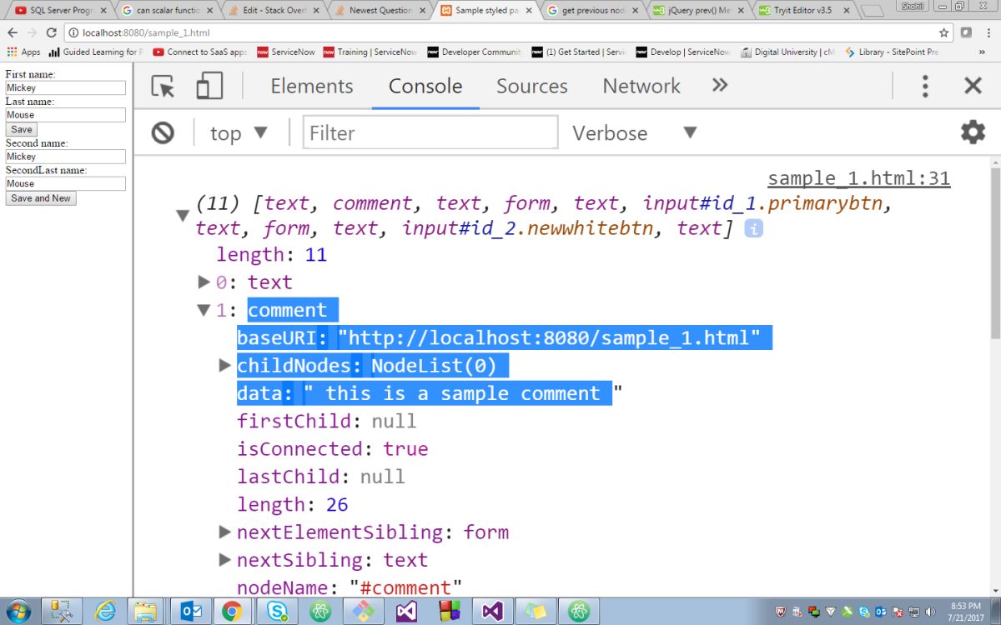The image size is (1001, 625).
Task: Open the 'Library - SitePoint Pre' bookmark
Action: (x=891, y=52)
